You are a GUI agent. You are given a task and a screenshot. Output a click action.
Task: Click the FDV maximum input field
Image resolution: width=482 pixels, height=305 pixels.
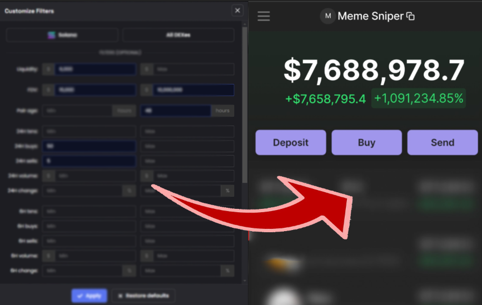tap(193, 90)
